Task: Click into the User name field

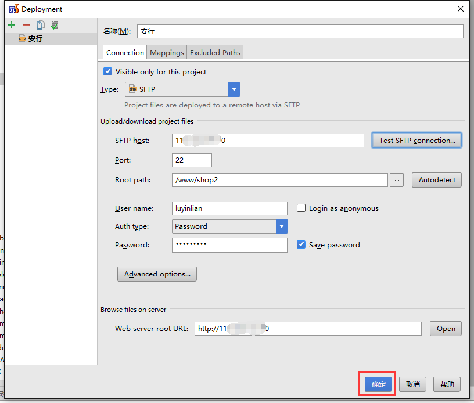Action: click(x=229, y=208)
